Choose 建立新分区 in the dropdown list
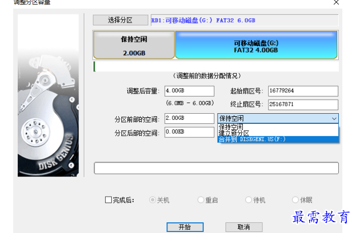354x233 pixels. (x=278, y=133)
